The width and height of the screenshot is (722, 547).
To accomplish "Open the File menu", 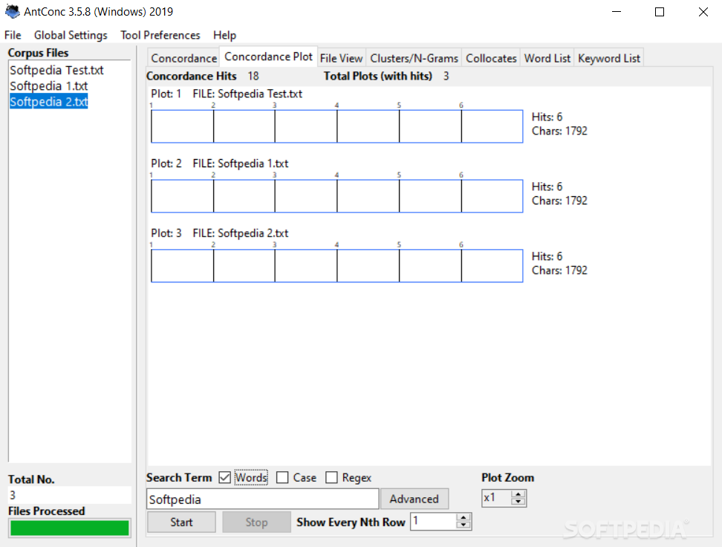I will click(x=13, y=35).
